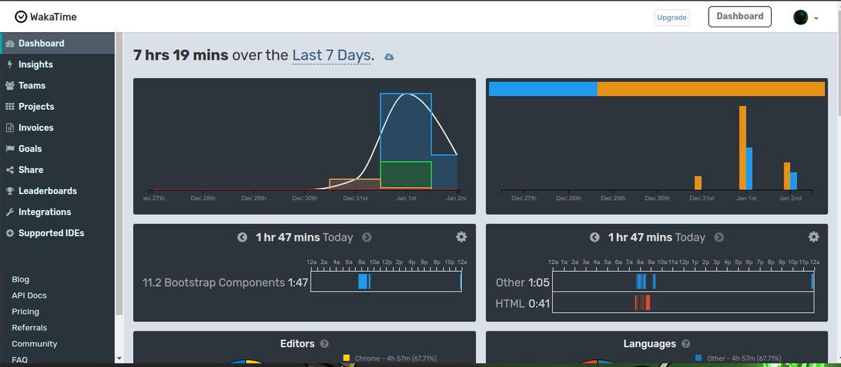Viewport: 841px width, 367px height.
Task: Click the Dashboard button in header
Action: 739,16
